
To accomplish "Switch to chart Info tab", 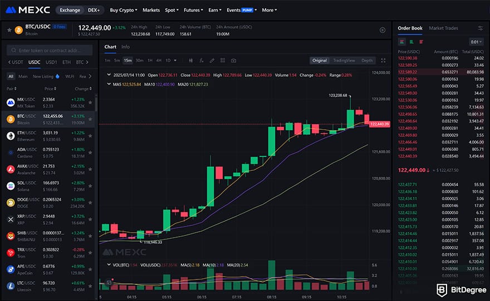I will 125,47.
